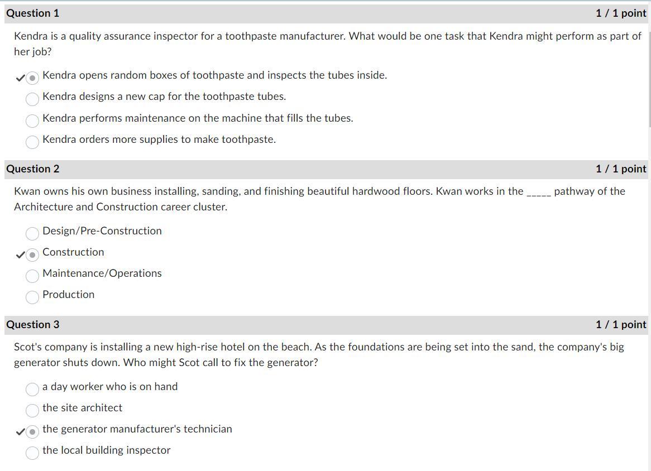Pick 'Kendra orders more supplies' radio button
This screenshot has width=651, height=471.
(x=32, y=142)
